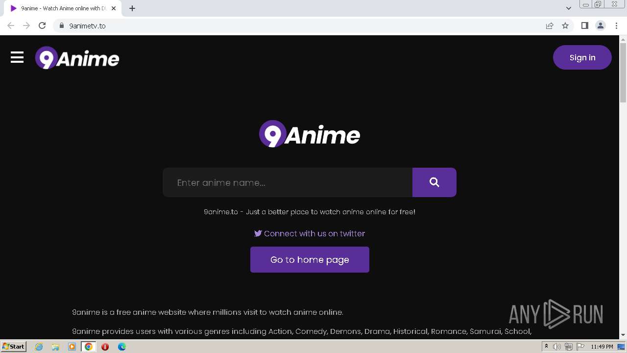
Task: Click the 9Anime logo in the header
Action: pos(77,58)
